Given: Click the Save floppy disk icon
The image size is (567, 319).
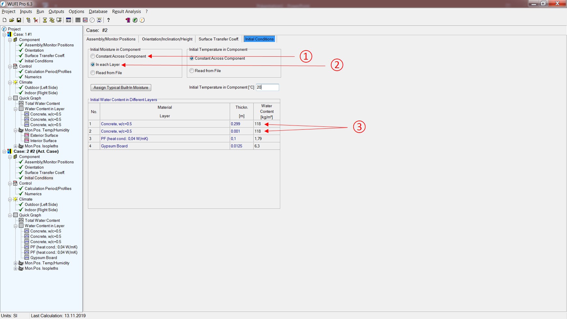Looking at the screenshot, I should pyautogui.click(x=19, y=20).
